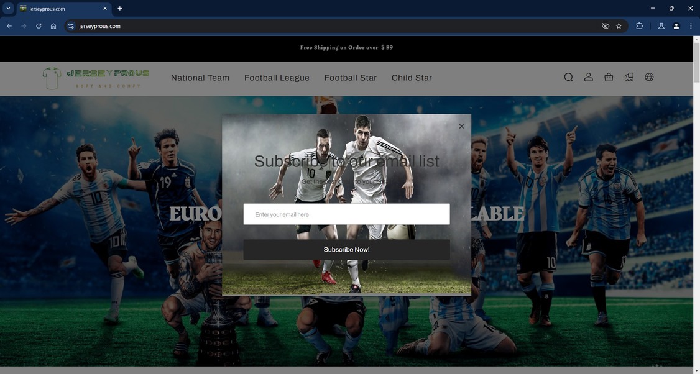Click the "Subscribe to our email list" heading

(x=346, y=161)
